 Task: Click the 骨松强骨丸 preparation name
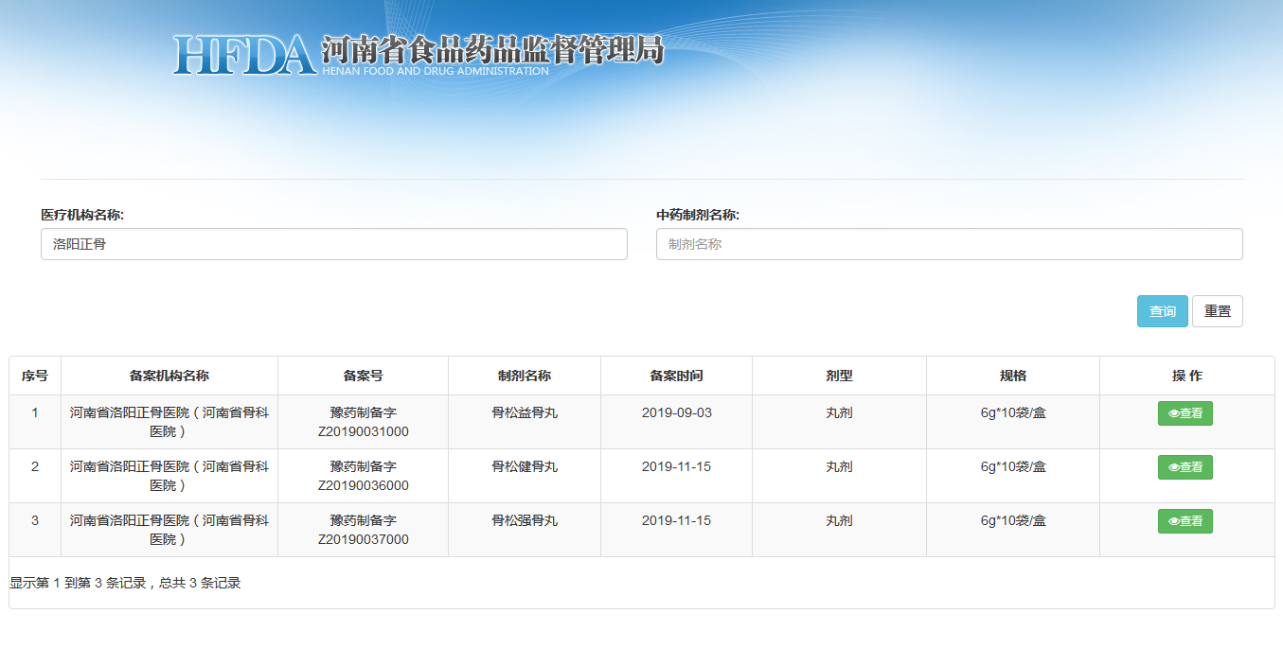click(x=525, y=520)
